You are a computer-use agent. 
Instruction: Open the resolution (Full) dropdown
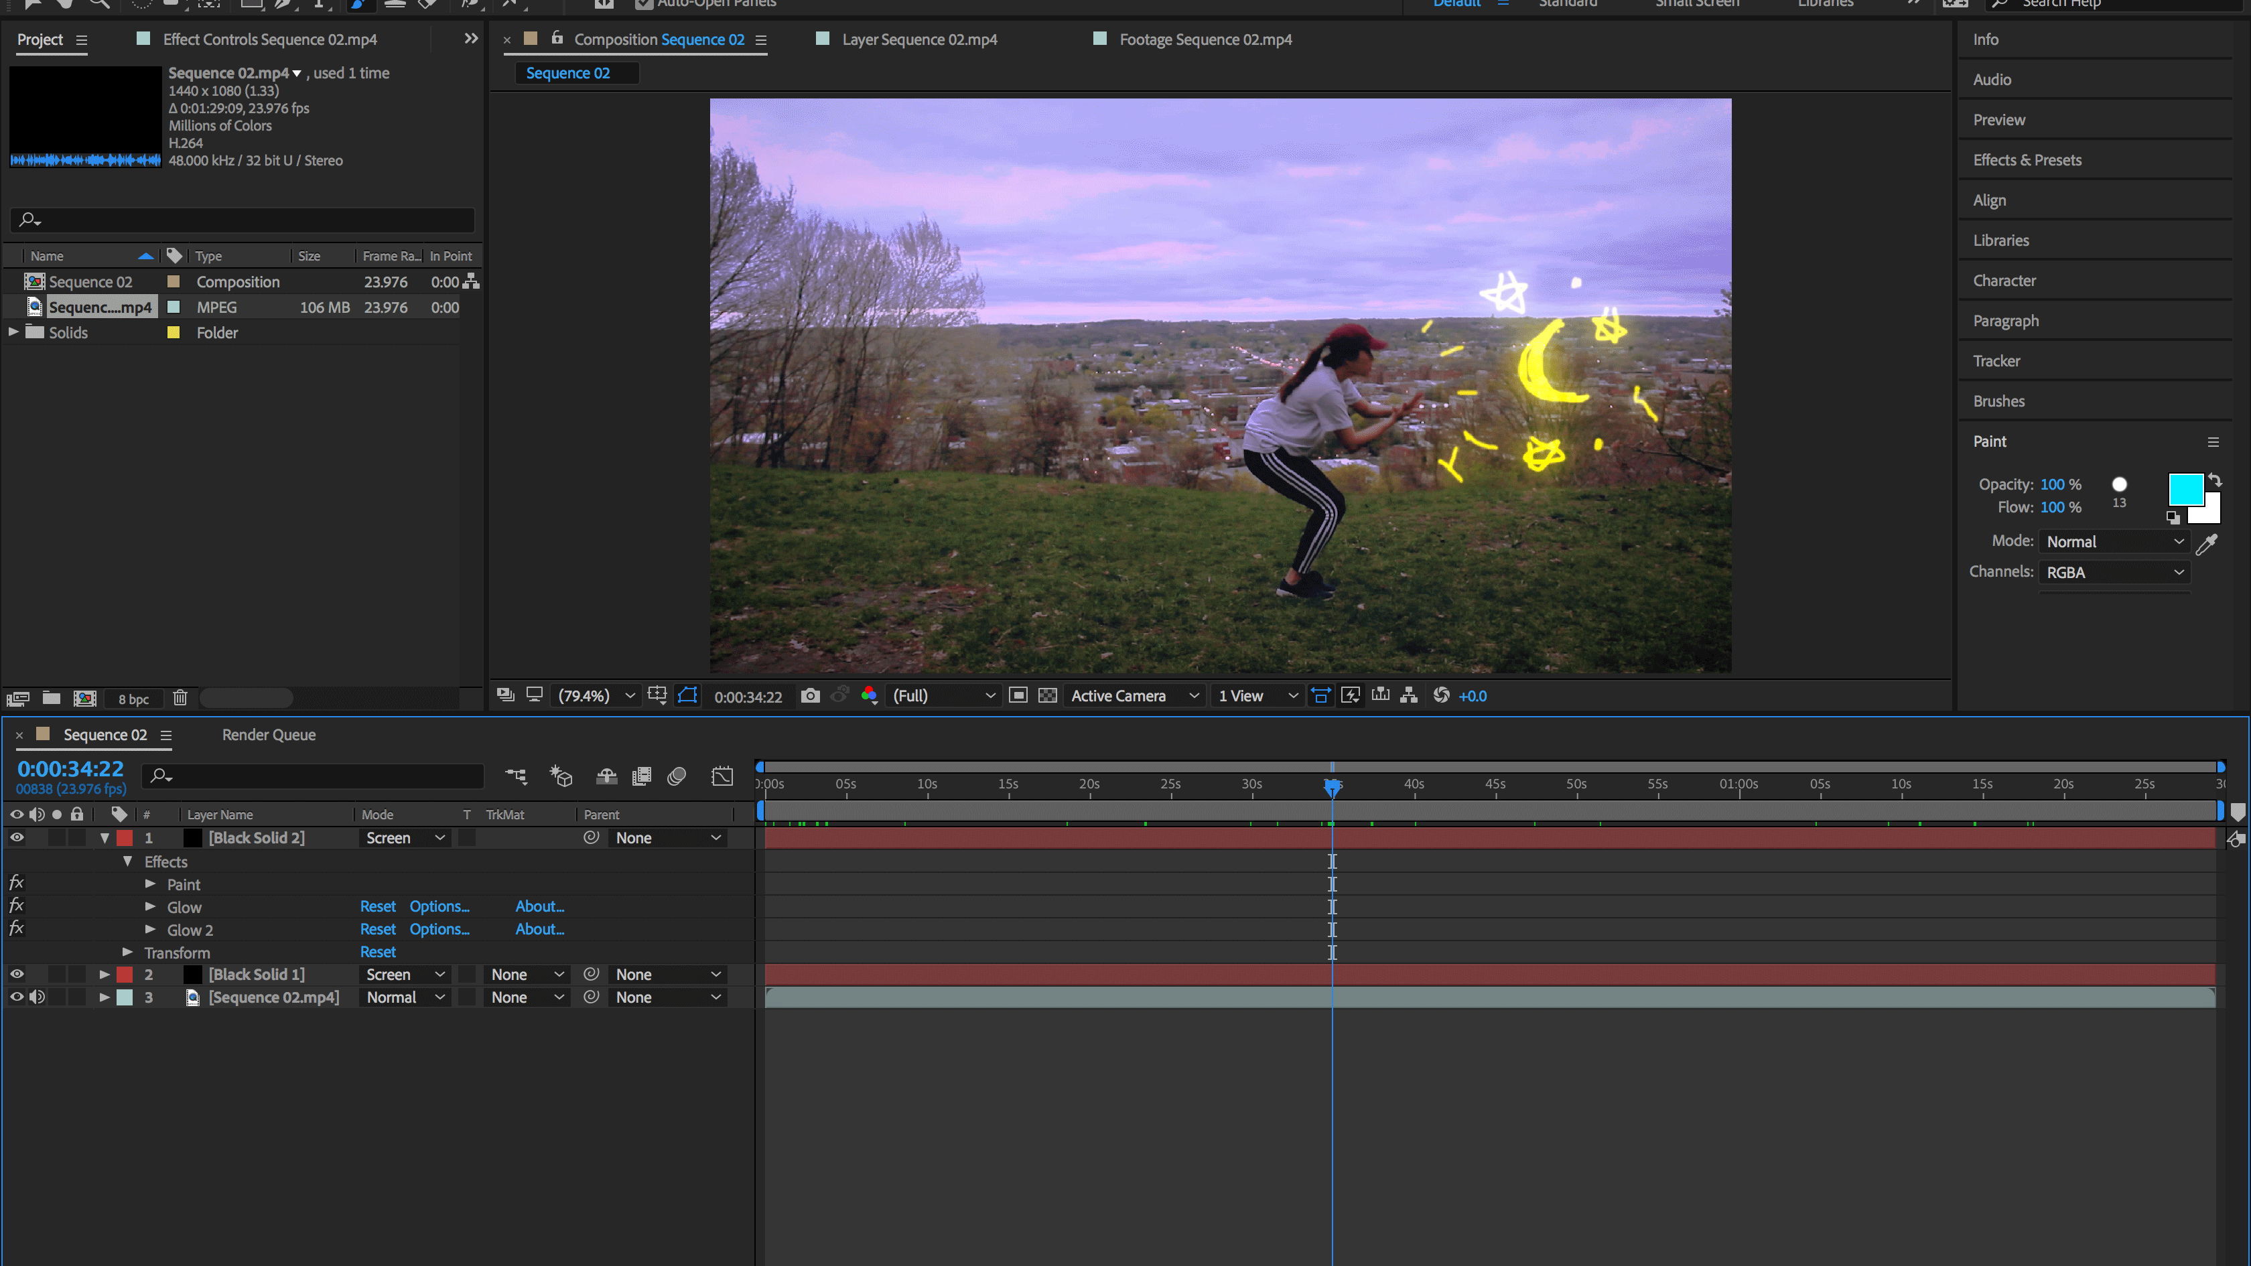point(944,697)
